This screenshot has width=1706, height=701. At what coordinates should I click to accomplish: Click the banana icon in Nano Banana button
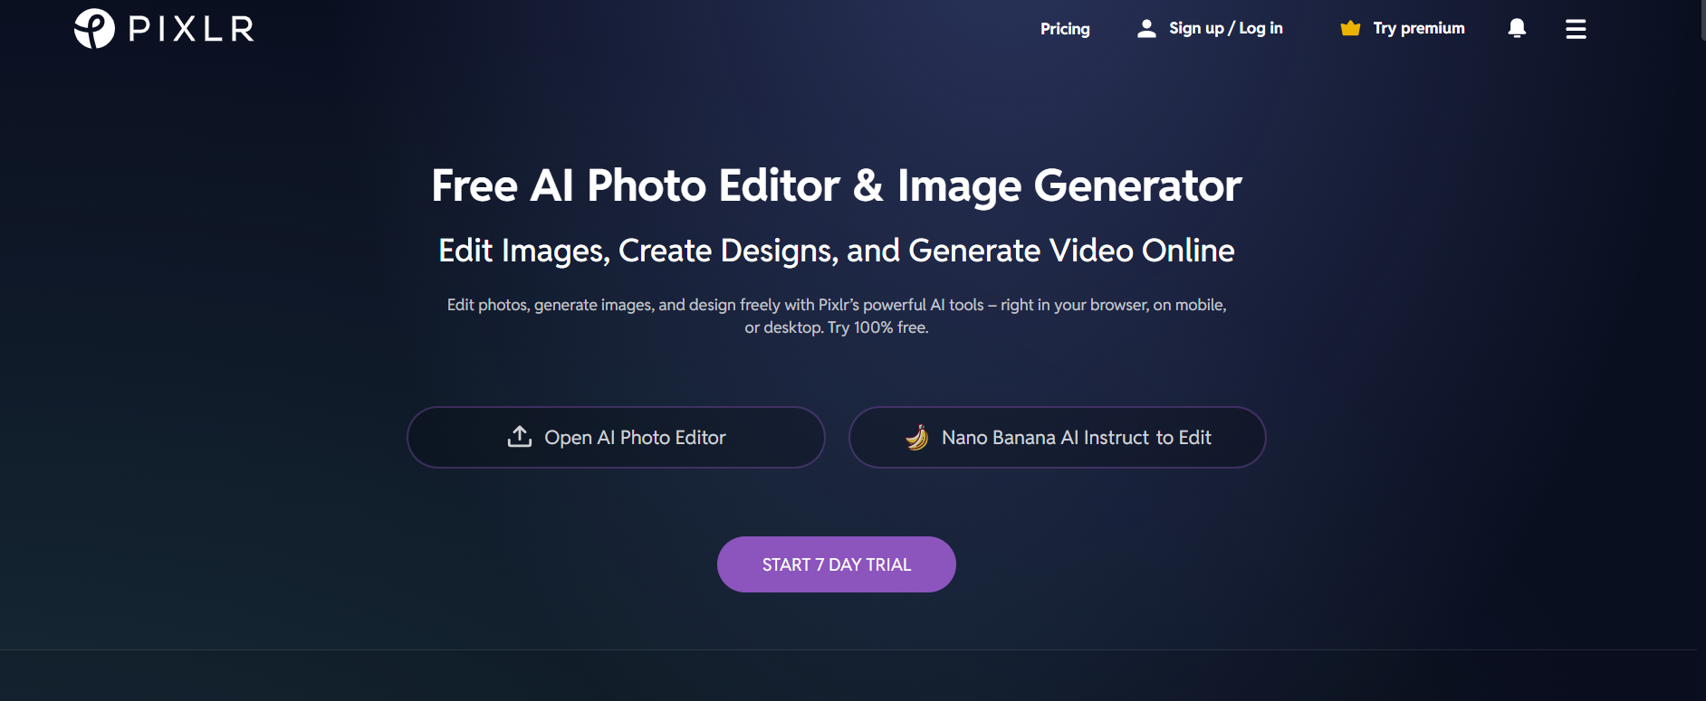916,437
